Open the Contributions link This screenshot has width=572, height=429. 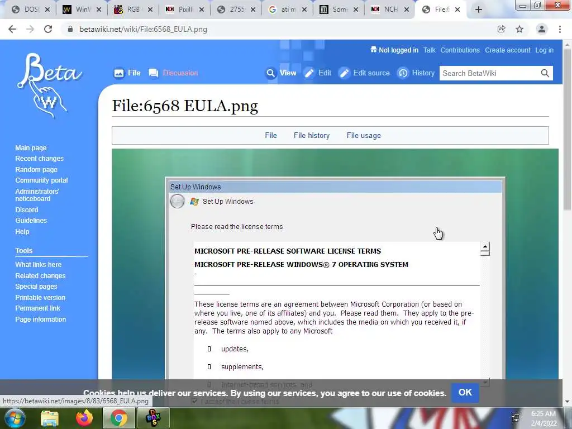(x=460, y=50)
